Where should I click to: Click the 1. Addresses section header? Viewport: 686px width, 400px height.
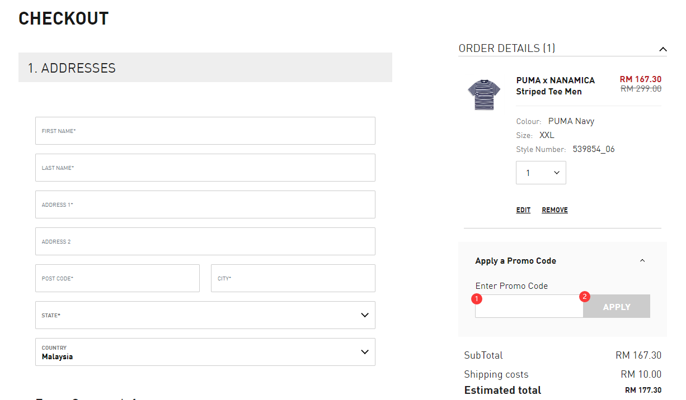tap(205, 68)
